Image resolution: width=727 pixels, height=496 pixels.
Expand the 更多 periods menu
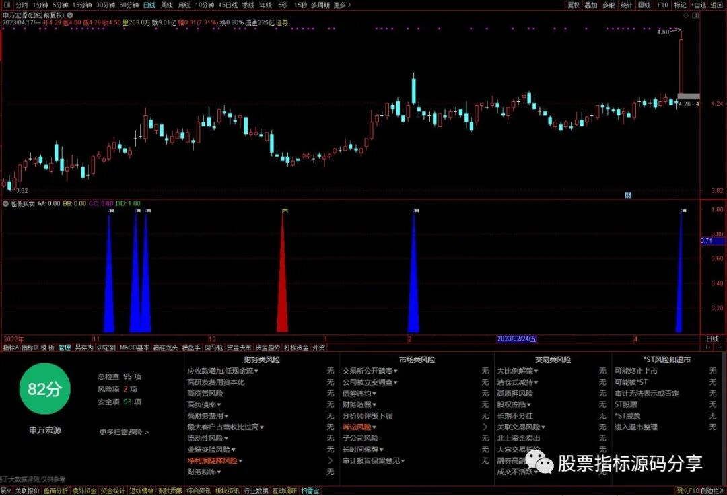coord(342,5)
